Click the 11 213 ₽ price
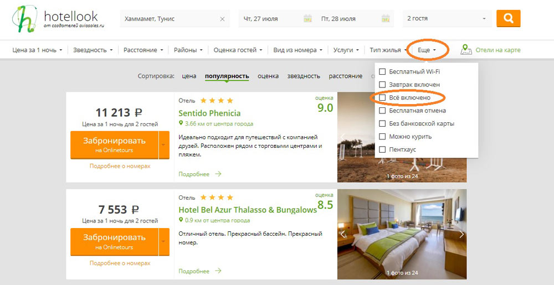 click(x=119, y=112)
